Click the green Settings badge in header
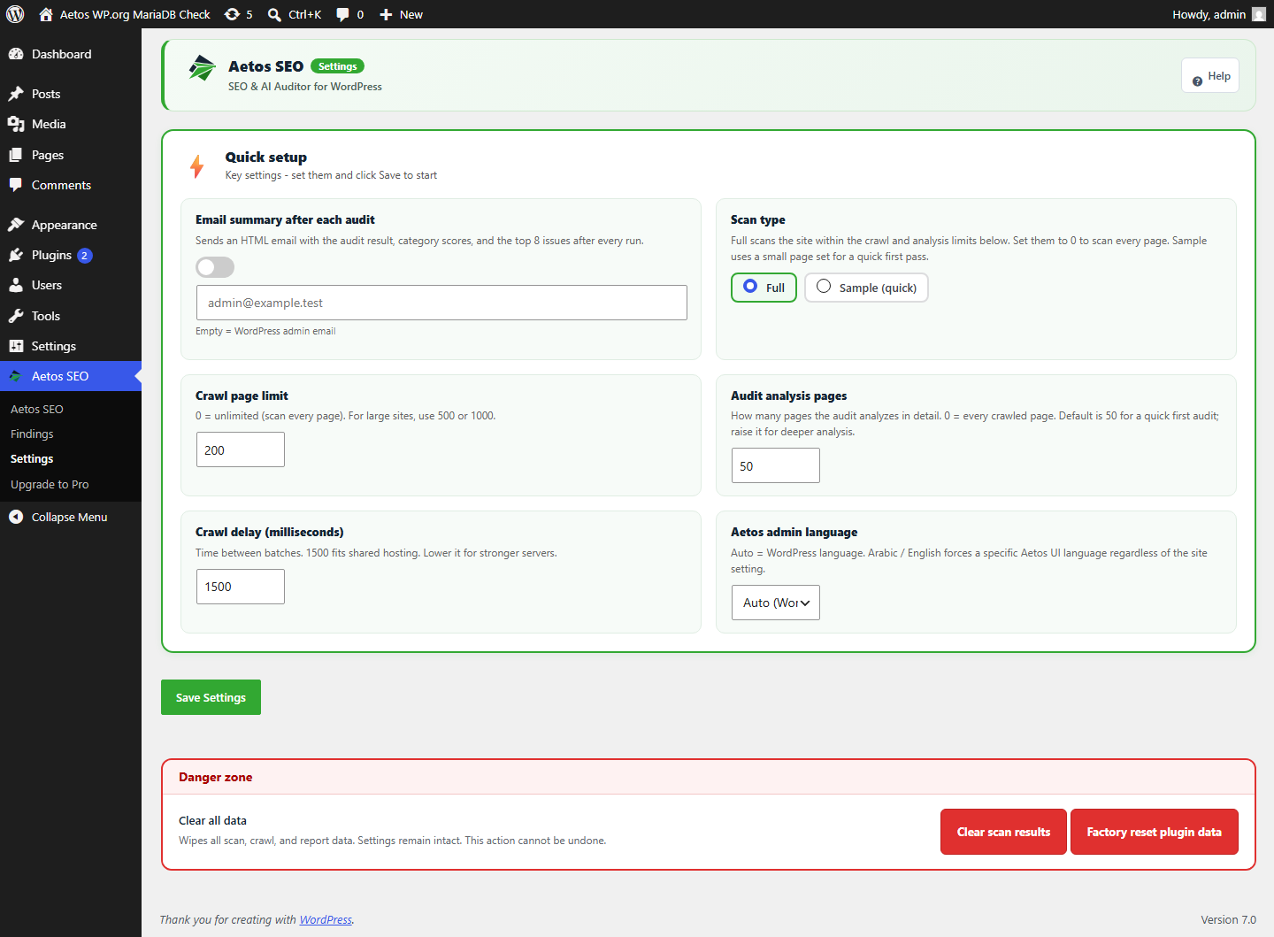The height and width of the screenshot is (937, 1274). (337, 66)
